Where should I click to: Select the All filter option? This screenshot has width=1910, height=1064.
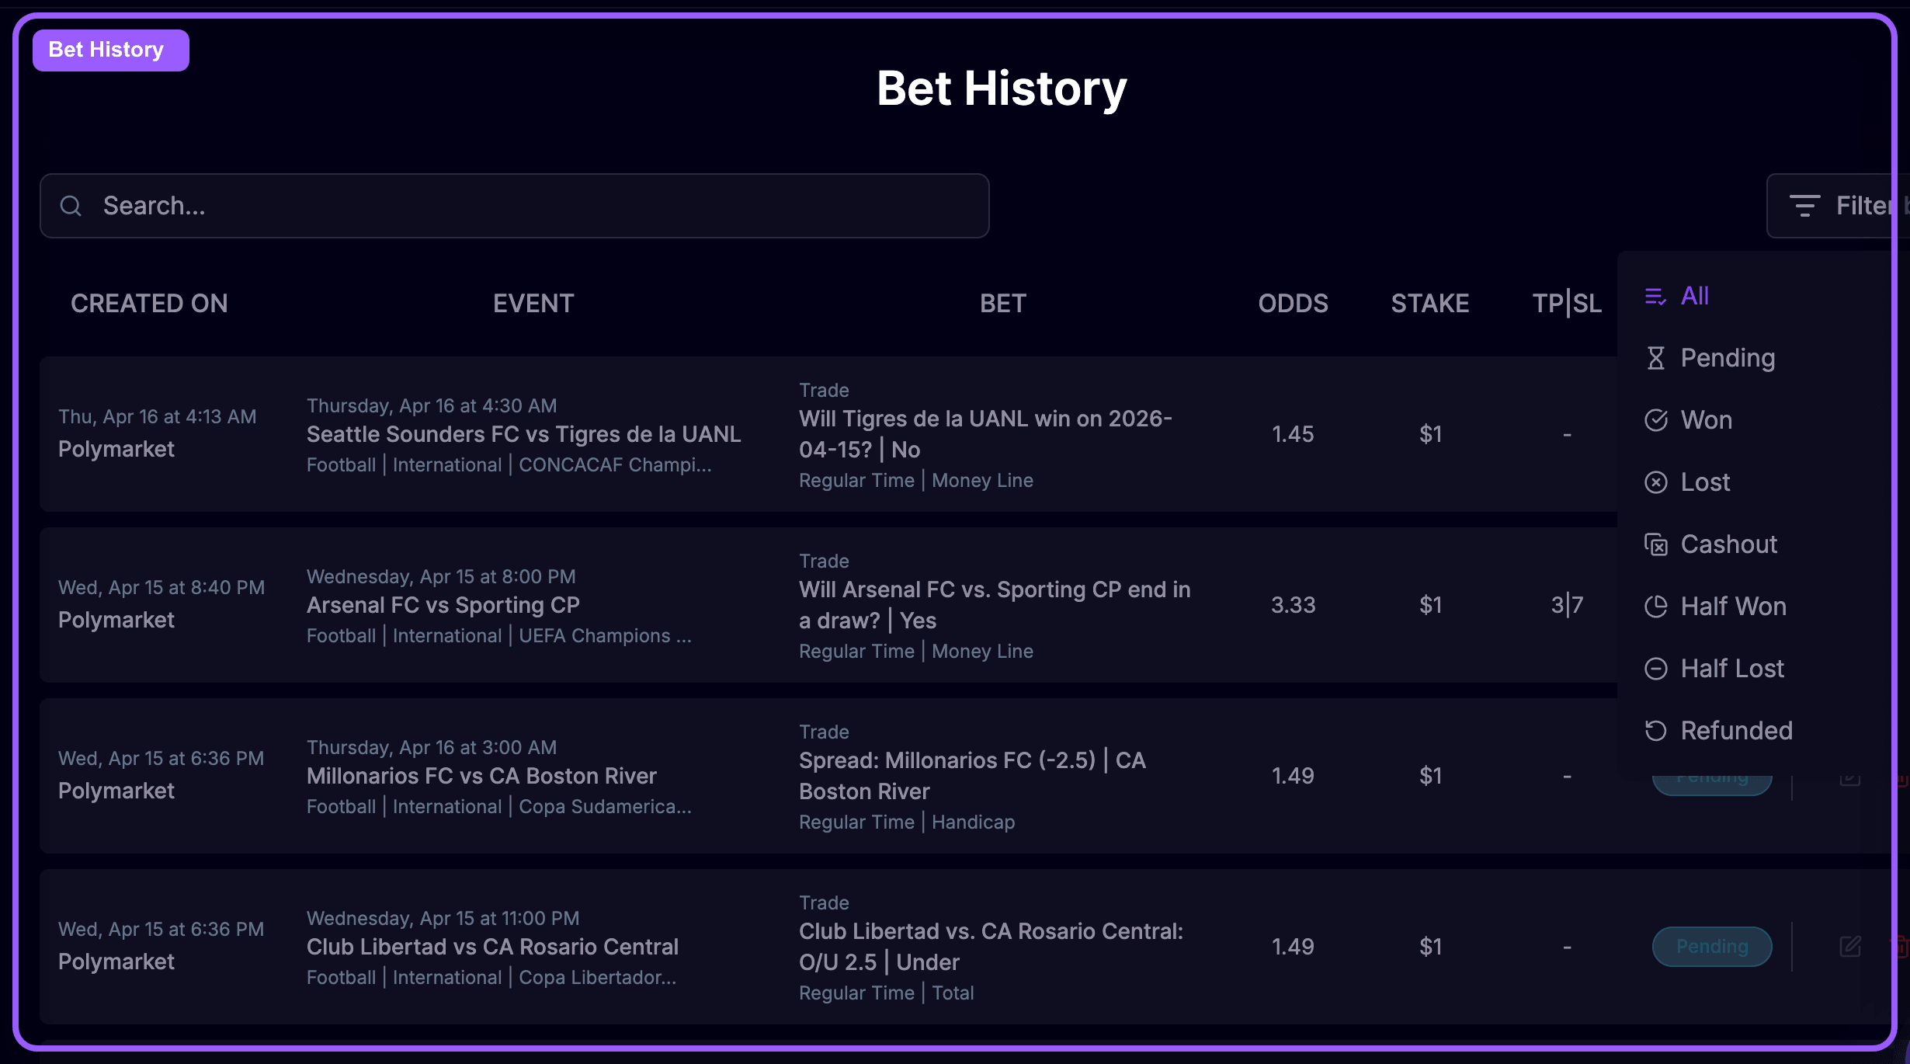[1693, 296]
